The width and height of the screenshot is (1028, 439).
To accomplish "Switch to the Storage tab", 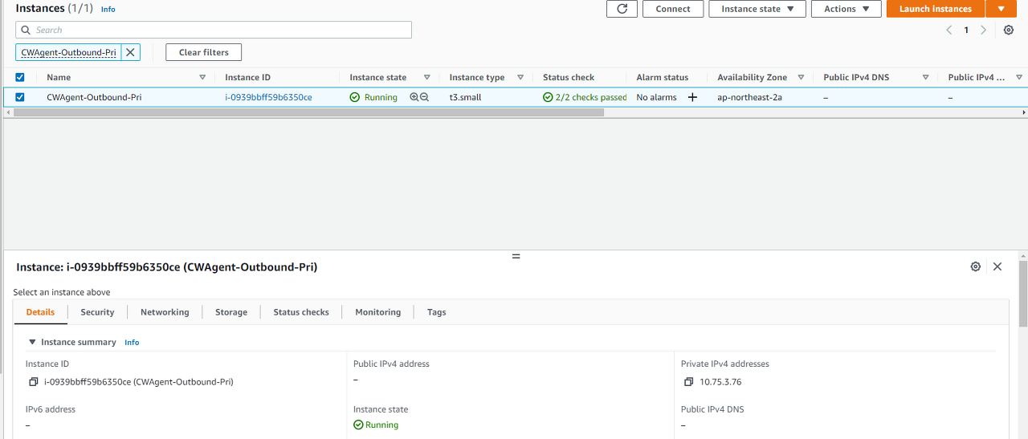I will [x=231, y=312].
